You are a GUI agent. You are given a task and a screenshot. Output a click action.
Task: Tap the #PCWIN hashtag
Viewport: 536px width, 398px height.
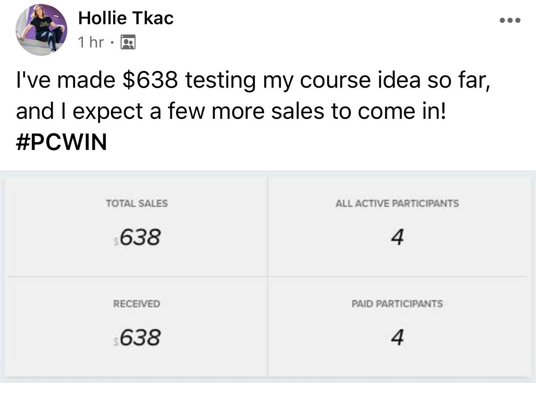[x=61, y=142]
